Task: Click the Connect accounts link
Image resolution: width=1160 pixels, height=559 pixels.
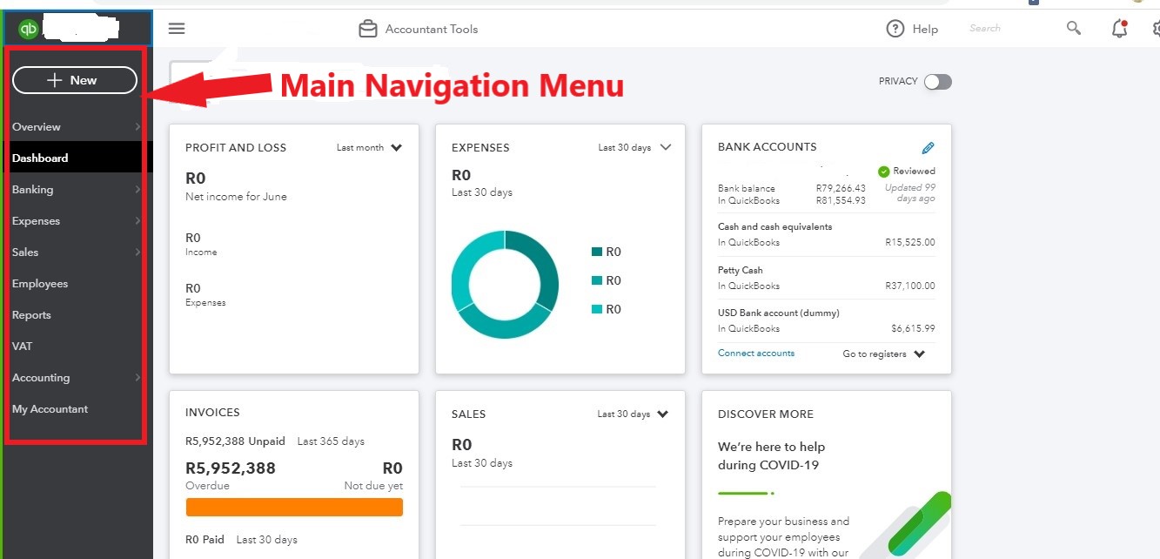Action: [756, 354]
